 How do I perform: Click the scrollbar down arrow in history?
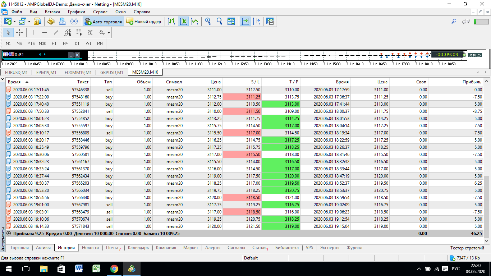coord(487,240)
